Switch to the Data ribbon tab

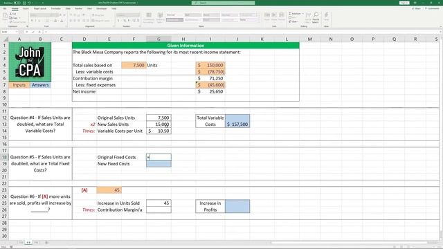click(68, 9)
